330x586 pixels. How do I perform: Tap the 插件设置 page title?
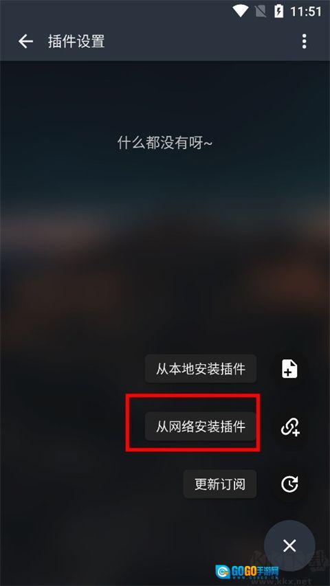click(x=76, y=41)
